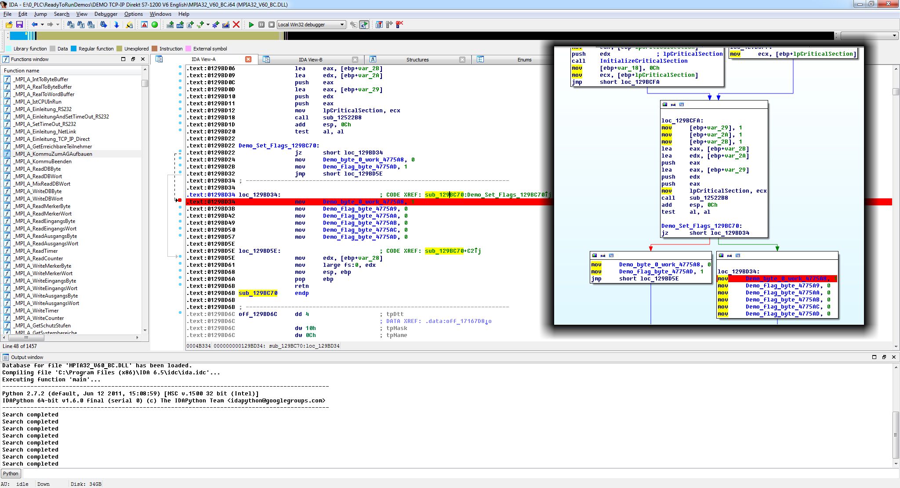Start the debugger with green play button
Image resolution: width=900 pixels, height=488 pixels.
pos(251,25)
